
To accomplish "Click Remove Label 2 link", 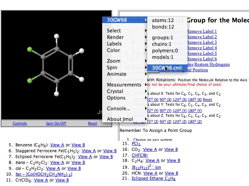I will pyautogui.click(x=202, y=37).
